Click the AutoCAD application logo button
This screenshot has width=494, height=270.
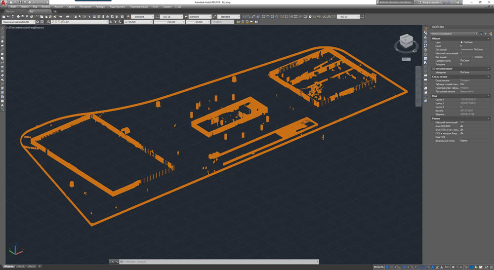click(3, 4)
